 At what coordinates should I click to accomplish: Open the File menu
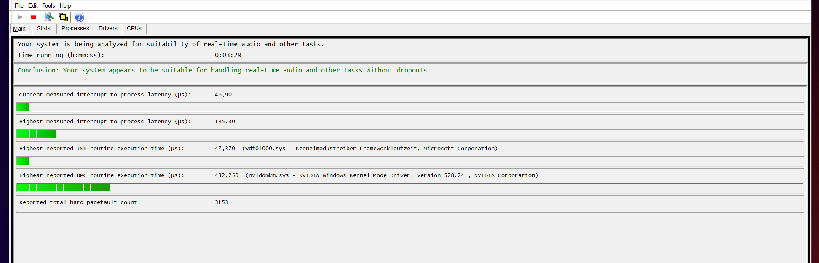pos(19,5)
